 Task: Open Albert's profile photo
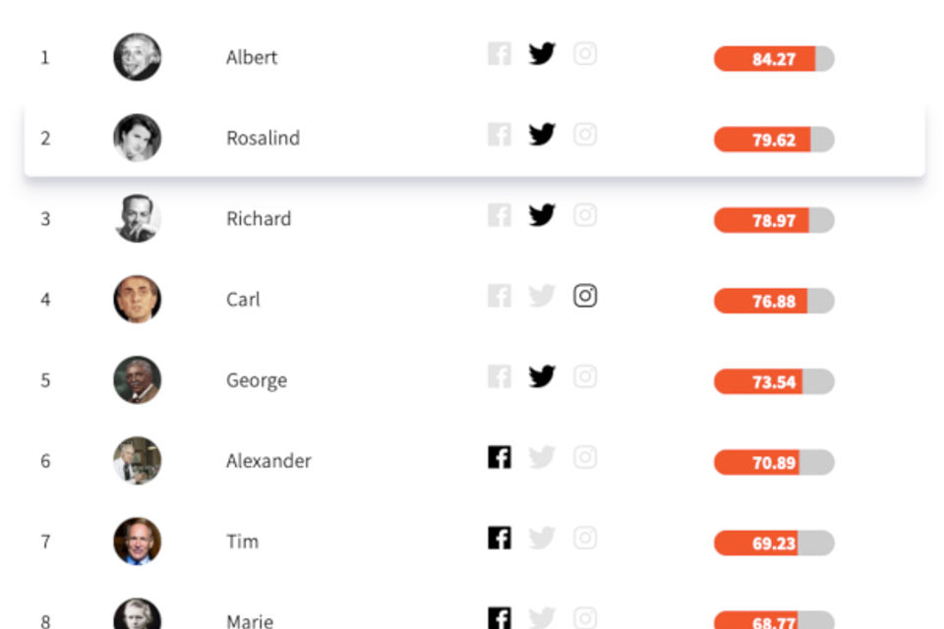pos(138,57)
